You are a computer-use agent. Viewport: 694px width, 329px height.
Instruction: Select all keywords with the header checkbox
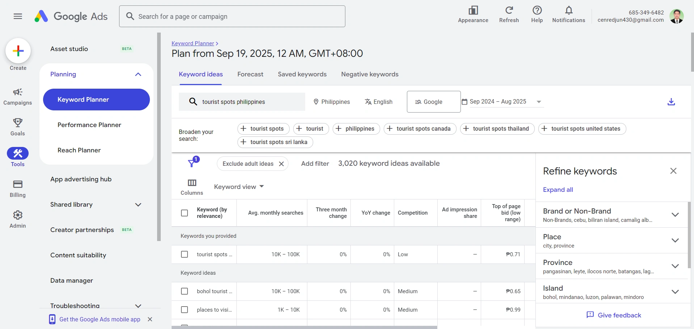184,213
